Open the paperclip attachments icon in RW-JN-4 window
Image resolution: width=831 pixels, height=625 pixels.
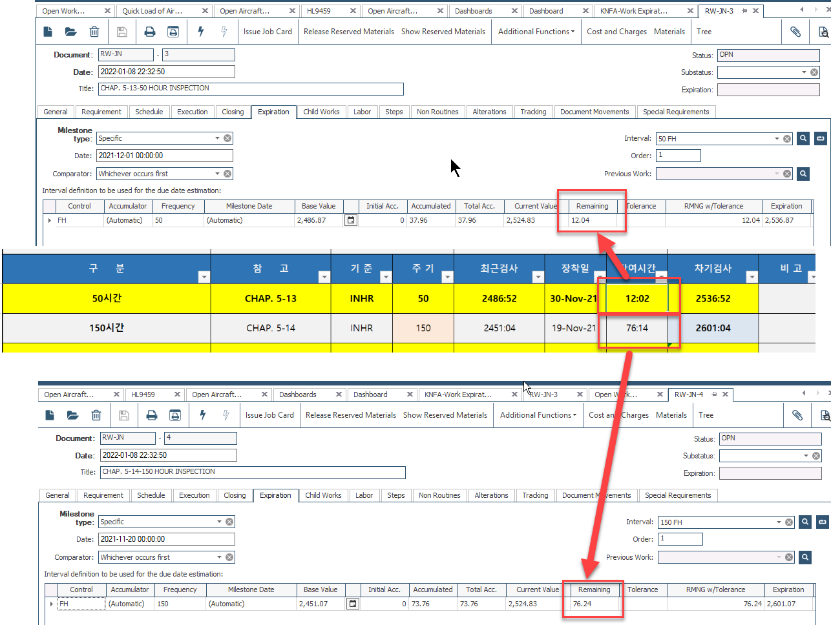click(797, 415)
